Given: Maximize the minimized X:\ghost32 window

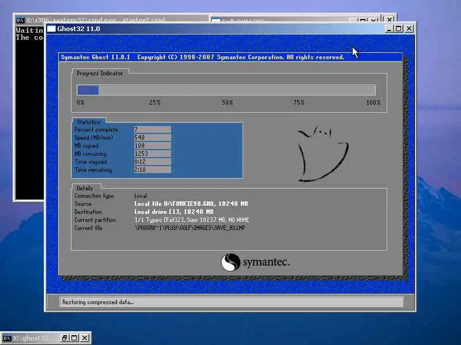Looking at the screenshot, I should (74, 338).
